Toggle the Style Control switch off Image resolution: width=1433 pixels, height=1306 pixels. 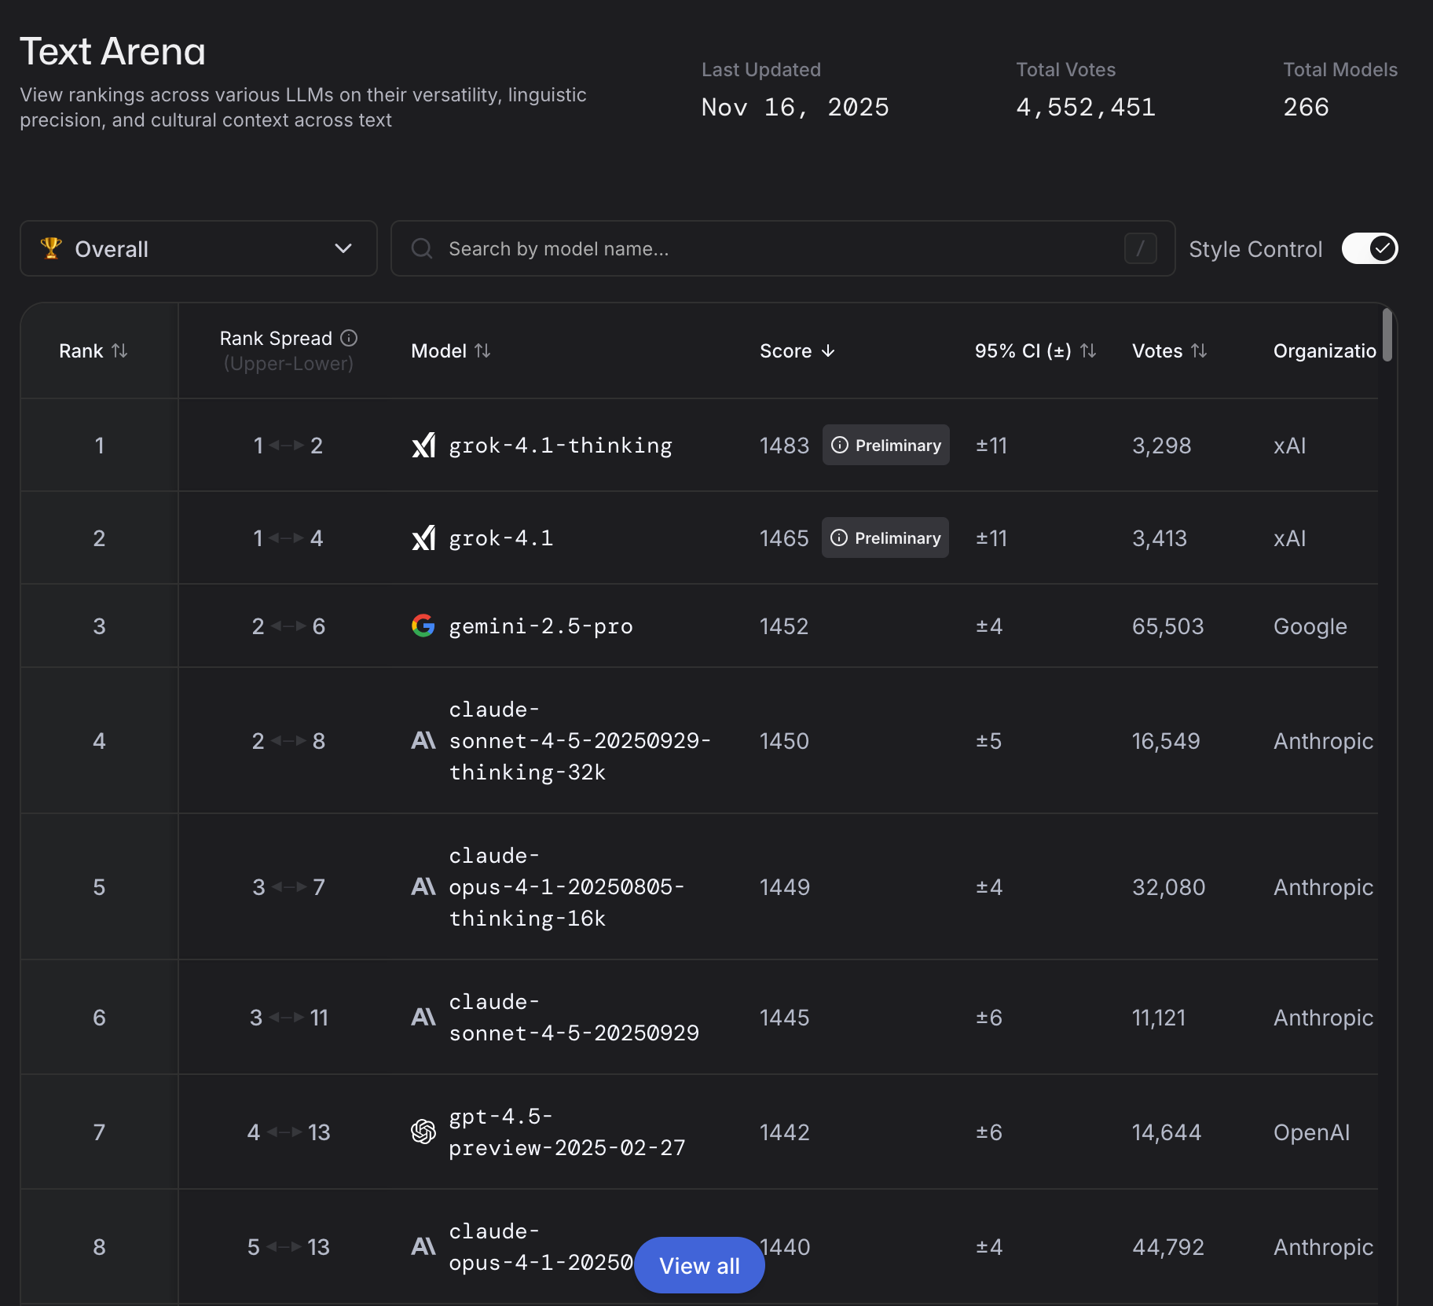click(x=1369, y=248)
